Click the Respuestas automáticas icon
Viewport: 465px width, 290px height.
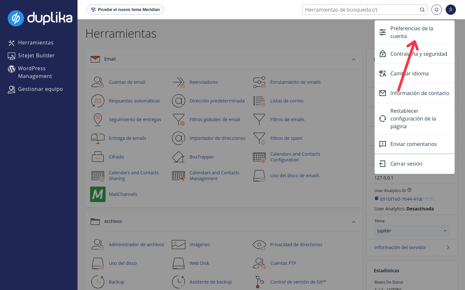click(98, 101)
